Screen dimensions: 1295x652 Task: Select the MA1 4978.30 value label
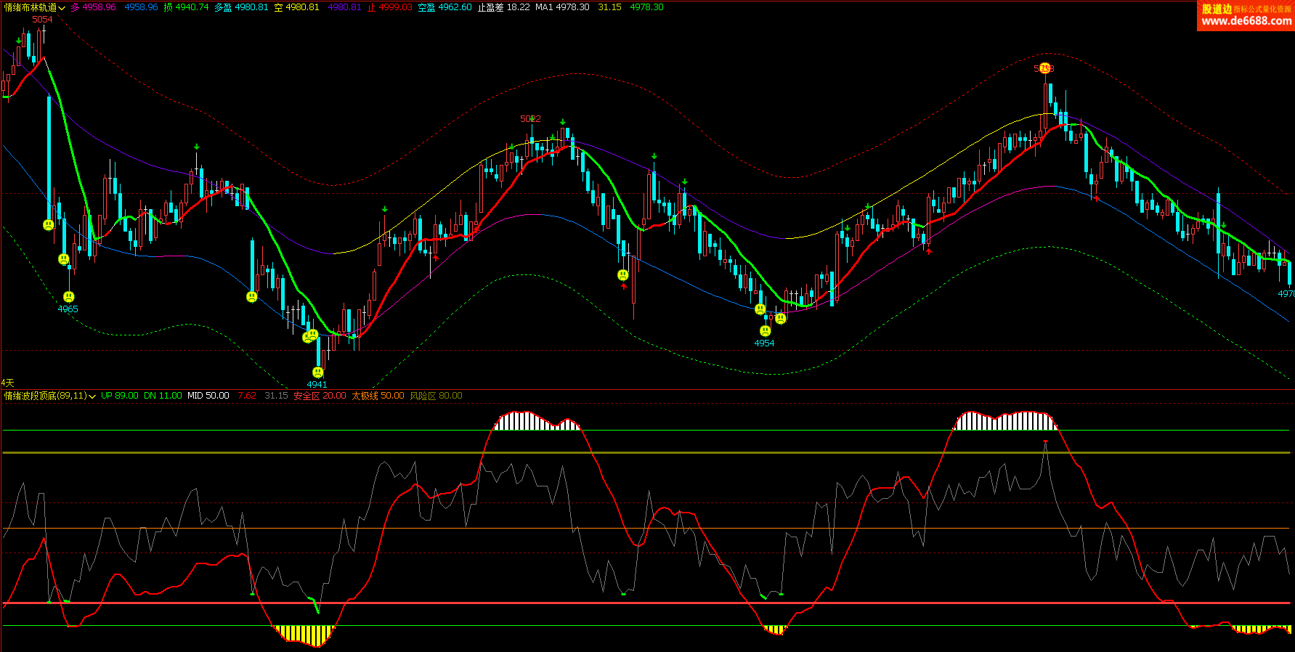(562, 7)
